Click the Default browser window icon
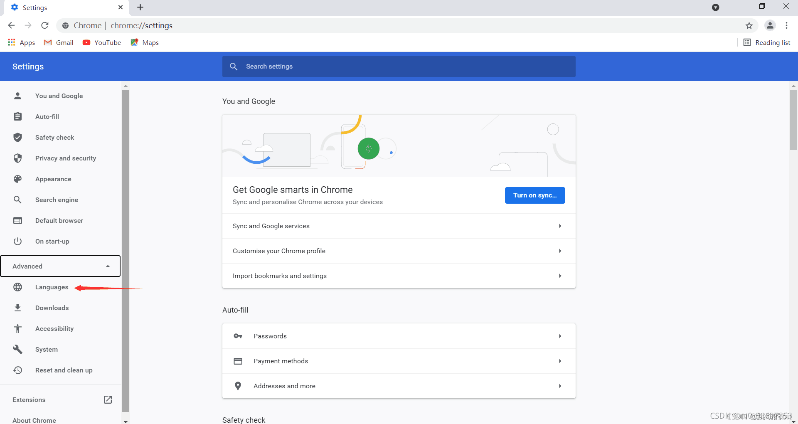This screenshot has width=798, height=424. 17,220
